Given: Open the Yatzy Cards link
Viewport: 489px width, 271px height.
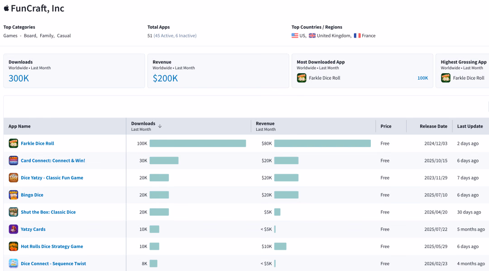Looking at the screenshot, I should [x=33, y=229].
